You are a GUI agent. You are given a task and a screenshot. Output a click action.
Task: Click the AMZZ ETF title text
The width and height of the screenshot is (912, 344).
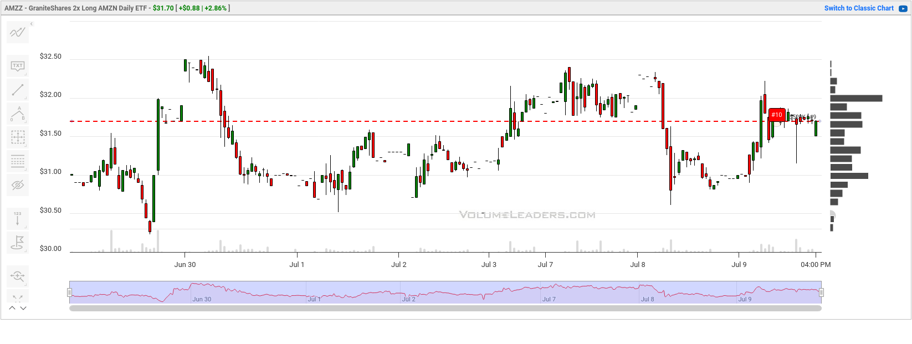(x=76, y=8)
